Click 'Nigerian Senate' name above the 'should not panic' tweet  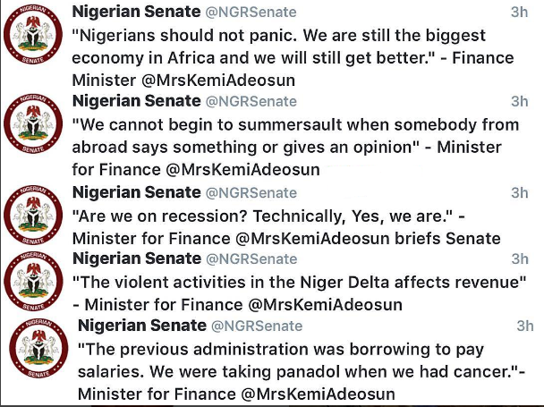click(x=135, y=12)
